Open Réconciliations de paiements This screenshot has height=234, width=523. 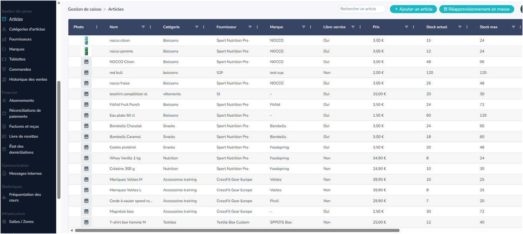25,113
